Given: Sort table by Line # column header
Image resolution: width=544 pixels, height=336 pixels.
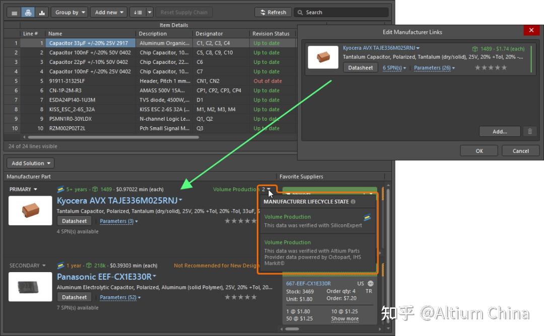Looking at the screenshot, I should click(31, 34).
